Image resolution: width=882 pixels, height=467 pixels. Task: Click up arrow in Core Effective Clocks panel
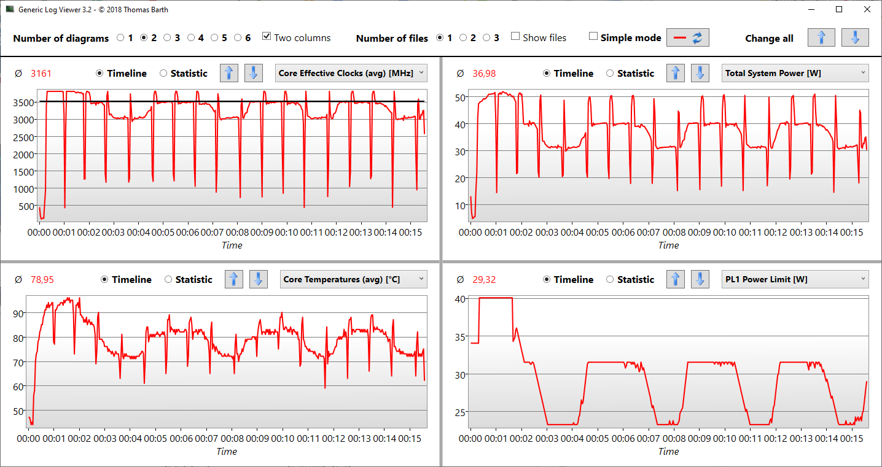[x=229, y=73]
